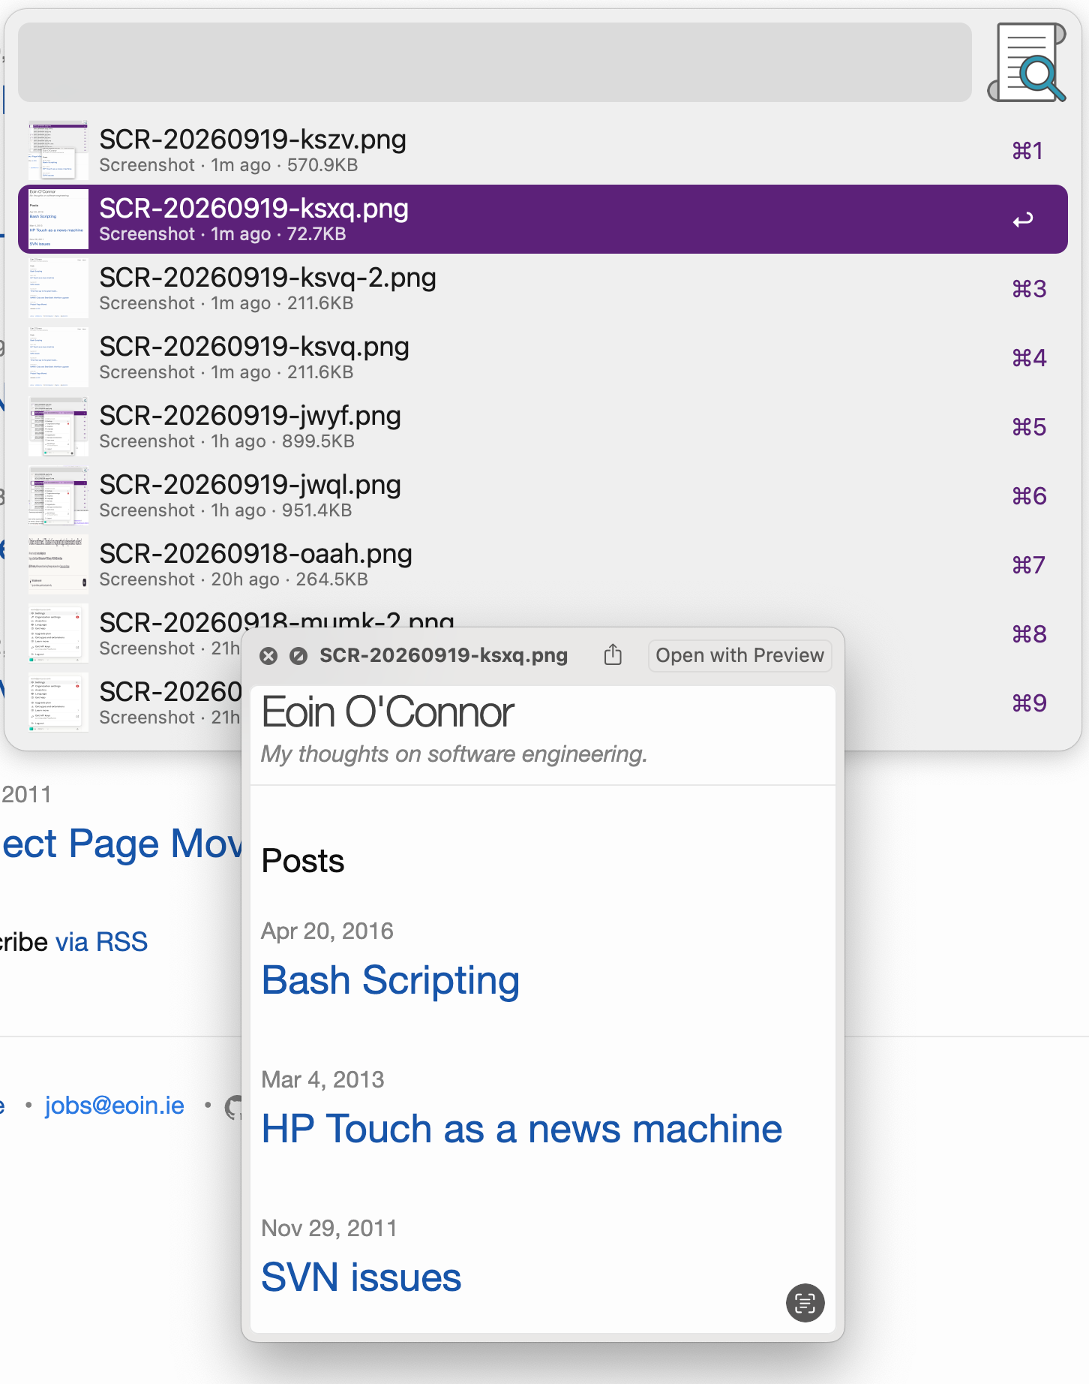Click the return arrow on selected row

[1023, 219]
